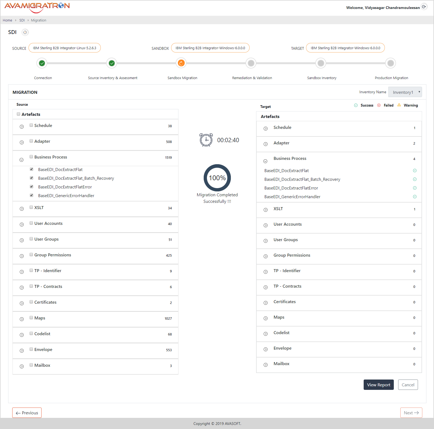Image resolution: width=434 pixels, height=429 pixels.
Task: Click success icon for target BaseEDI_GenericErrorHandler
Action: point(415,197)
